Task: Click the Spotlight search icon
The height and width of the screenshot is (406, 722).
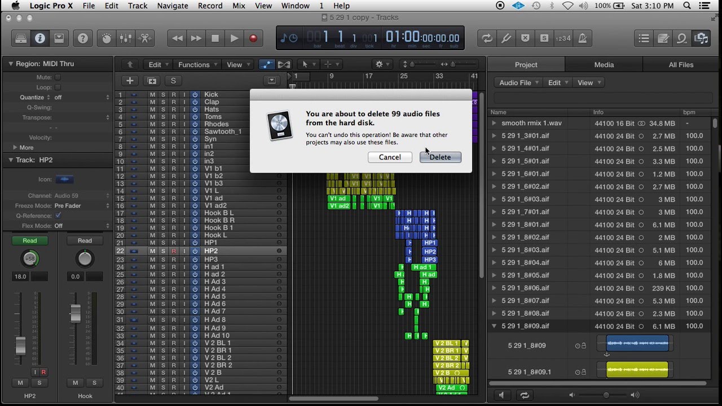Action: [x=686, y=6]
